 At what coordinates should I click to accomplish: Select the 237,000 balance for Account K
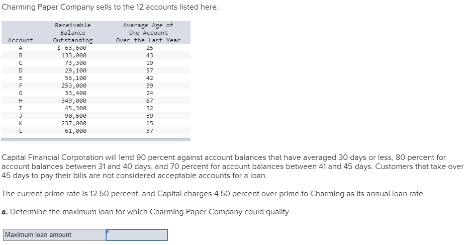74,123
